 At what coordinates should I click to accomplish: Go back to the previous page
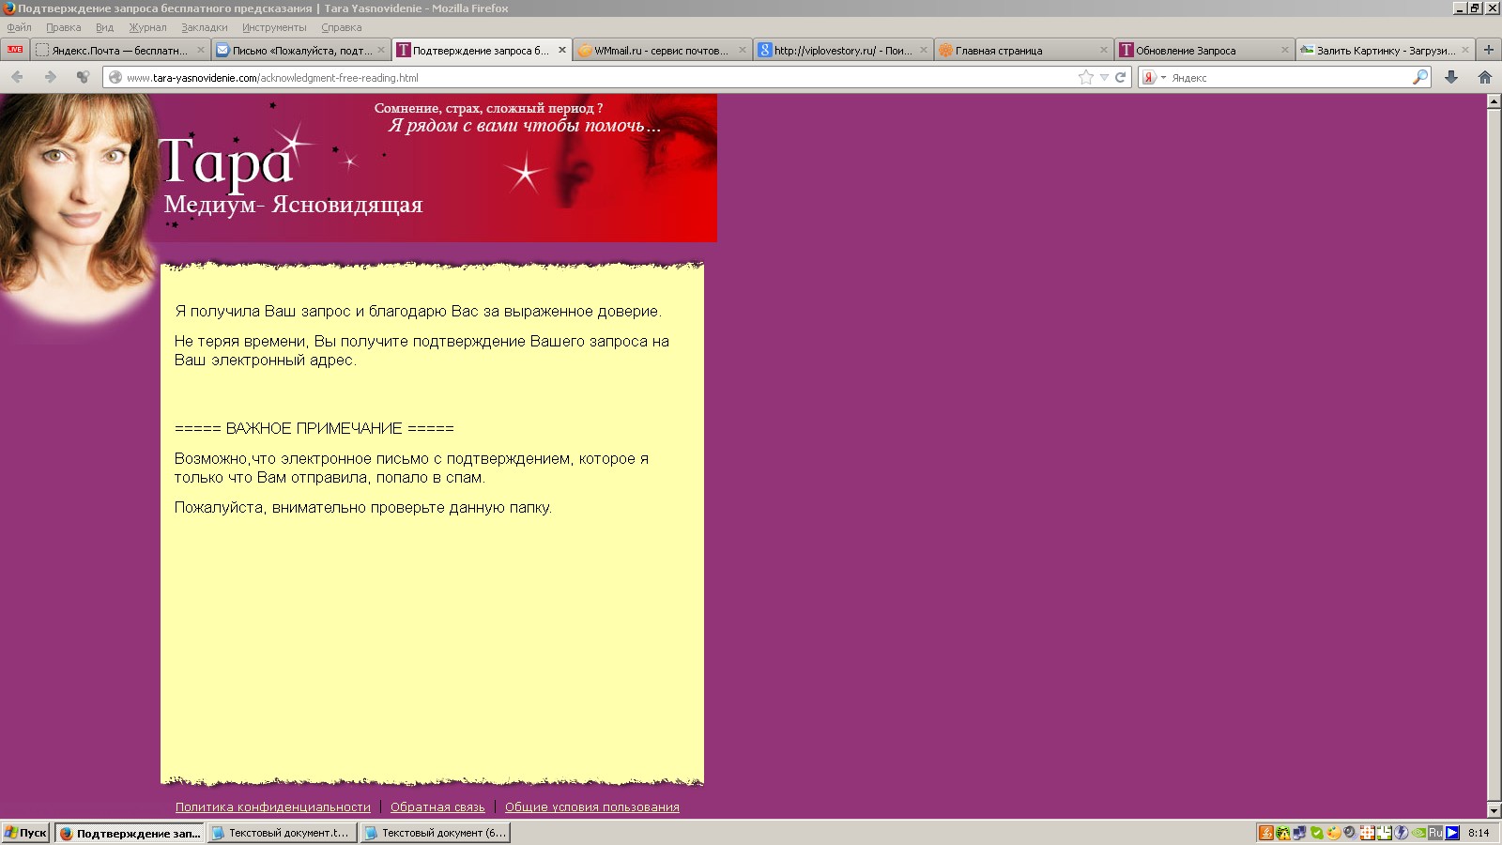[17, 77]
